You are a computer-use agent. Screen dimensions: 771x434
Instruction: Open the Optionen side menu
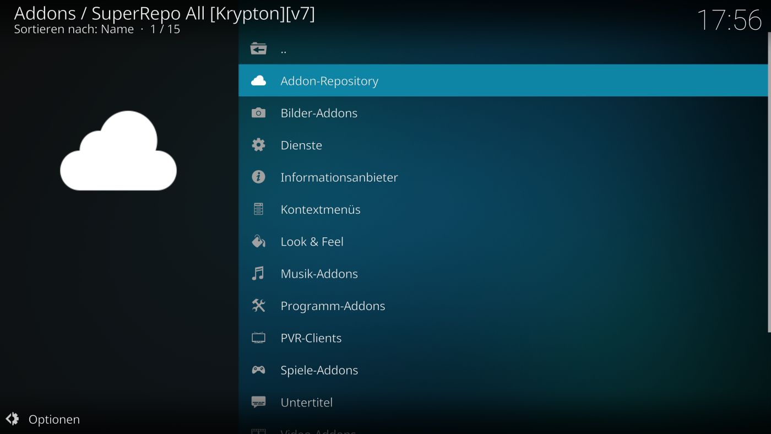[x=43, y=419]
